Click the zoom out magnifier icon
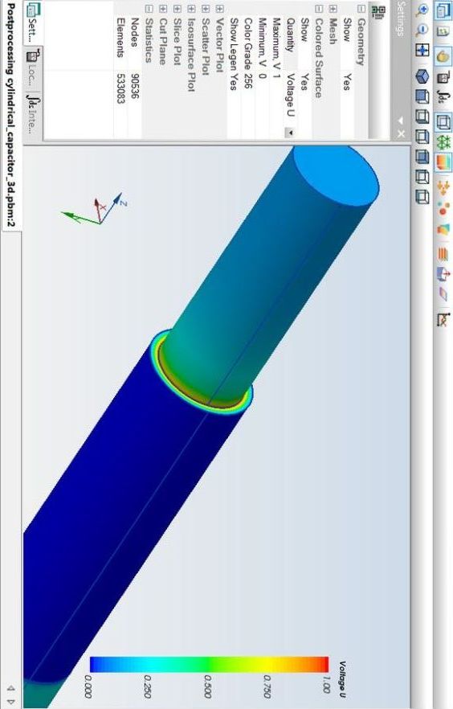The height and width of the screenshot is (709, 453). [422, 30]
